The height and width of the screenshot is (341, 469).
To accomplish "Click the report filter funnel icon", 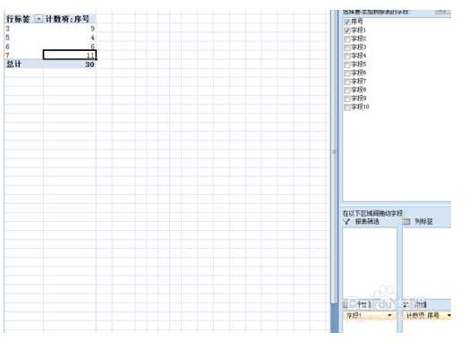I will point(346,222).
